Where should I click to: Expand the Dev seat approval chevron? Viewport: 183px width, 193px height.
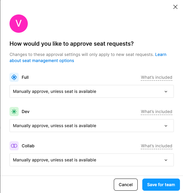pyautogui.click(x=166, y=126)
